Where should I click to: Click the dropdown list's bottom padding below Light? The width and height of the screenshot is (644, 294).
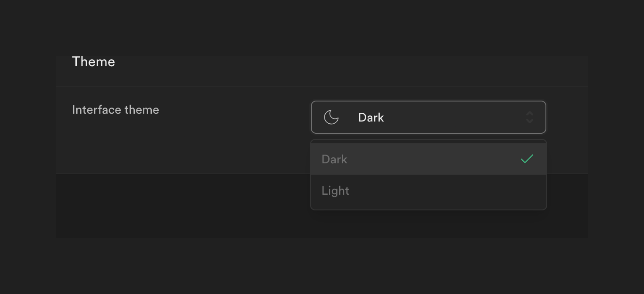428,206
